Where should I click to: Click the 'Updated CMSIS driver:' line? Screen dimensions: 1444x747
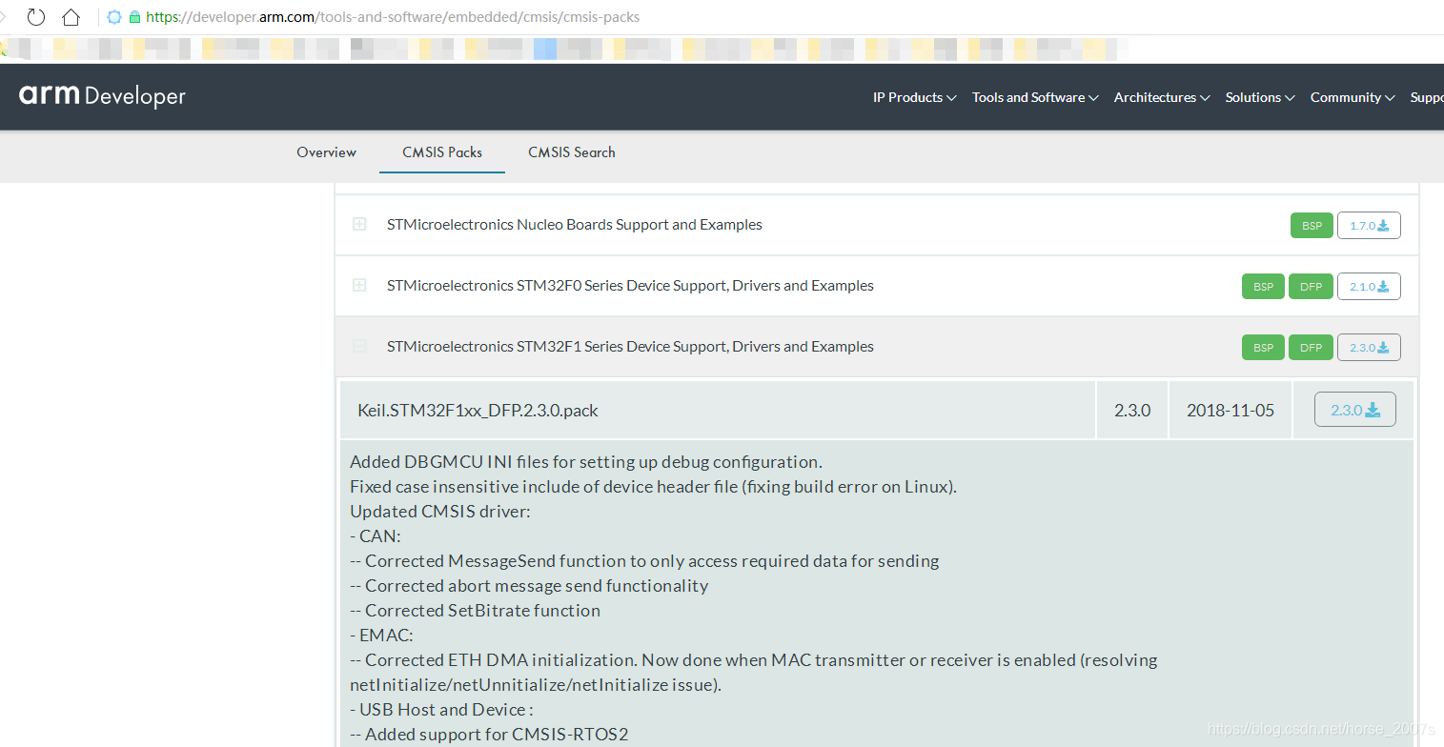click(x=439, y=512)
